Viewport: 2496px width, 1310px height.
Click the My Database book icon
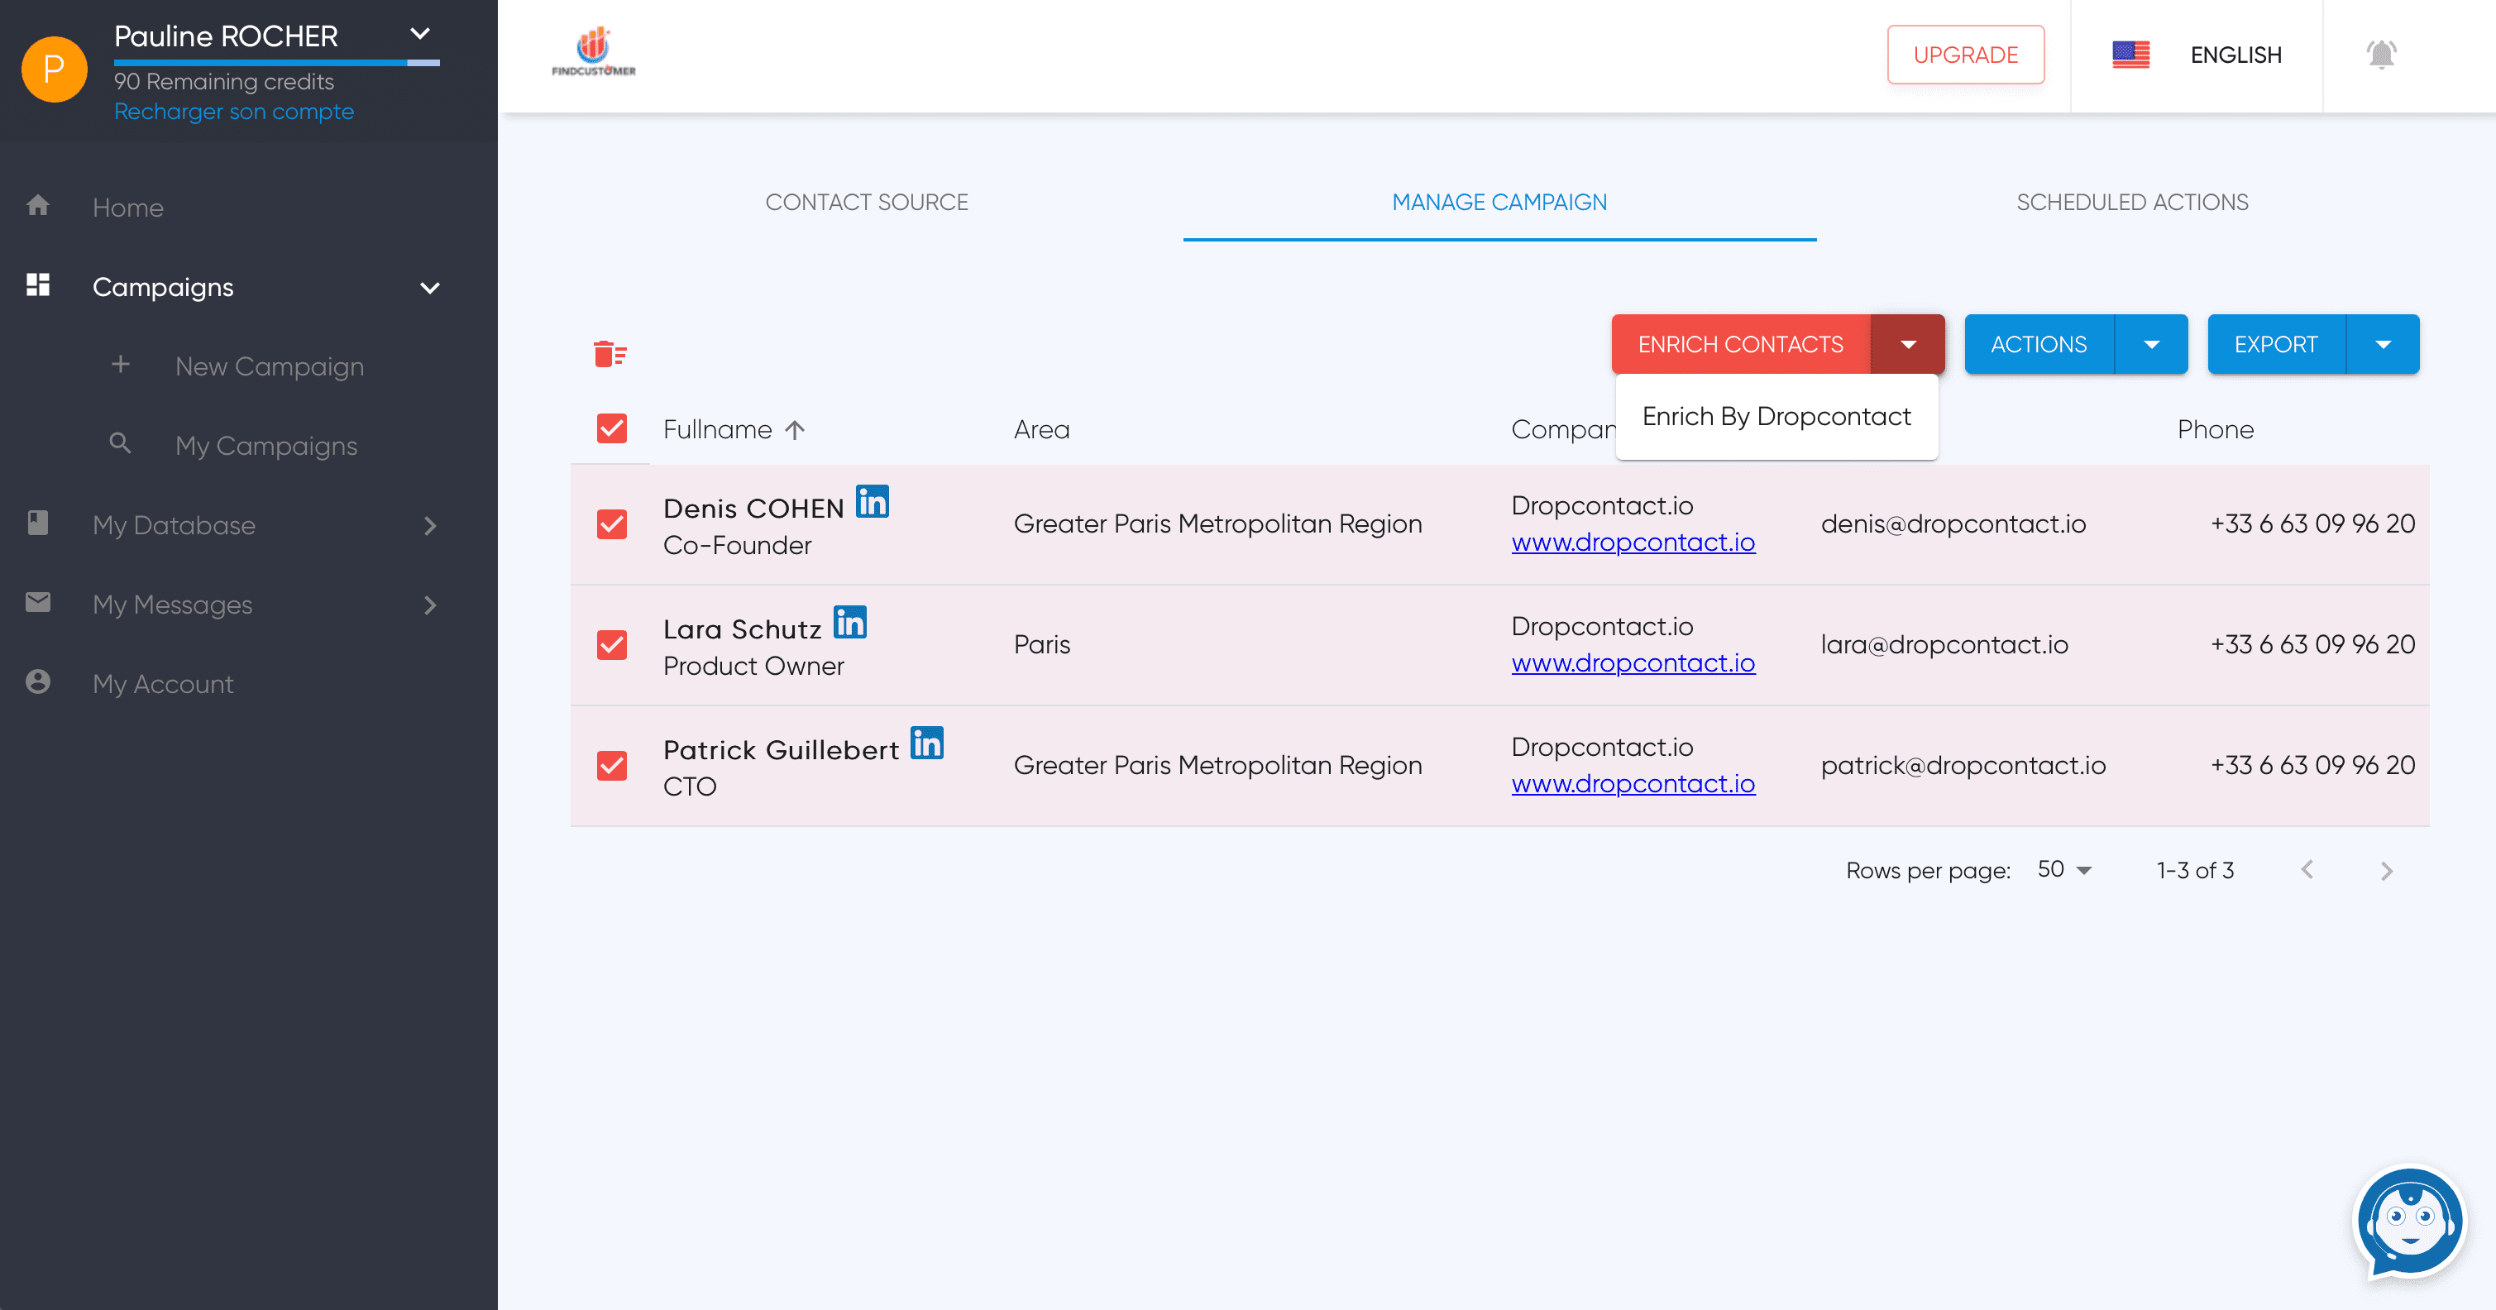pyautogui.click(x=38, y=524)
